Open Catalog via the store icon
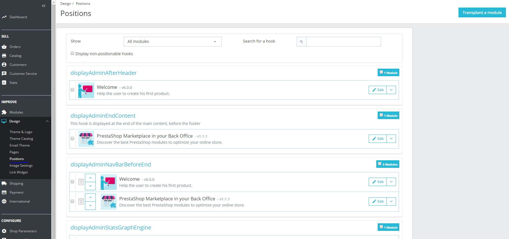The width and height of the screenshot is (509, 239). [x=4, y=56]
